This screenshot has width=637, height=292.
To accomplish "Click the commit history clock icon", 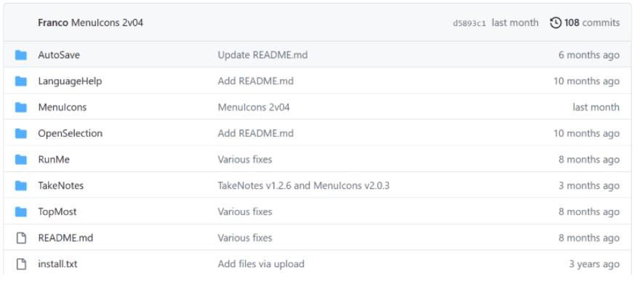I will click(556, 23).
